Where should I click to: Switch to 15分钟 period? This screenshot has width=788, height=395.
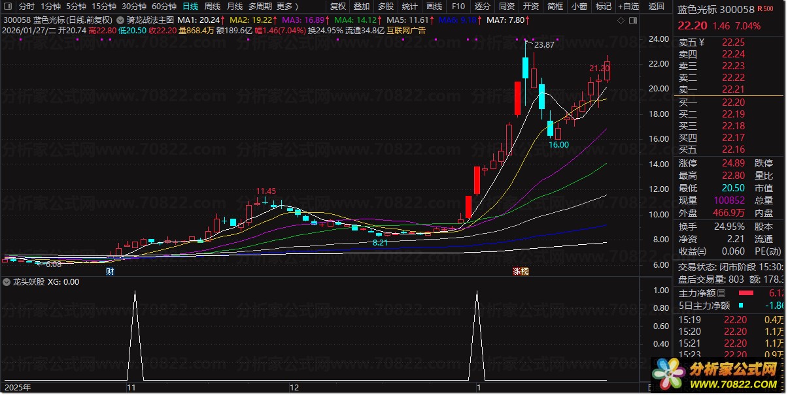(x=104, y=6)
